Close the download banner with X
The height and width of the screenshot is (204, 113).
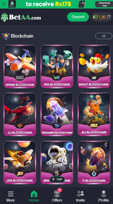pyautogui.click(x=4, y=4)
